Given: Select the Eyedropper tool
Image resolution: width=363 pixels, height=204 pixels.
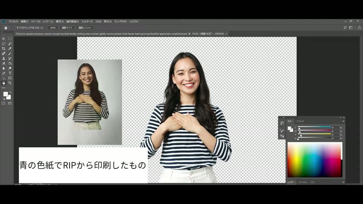Looking at the screenshot, I should click(x=10, y=49).
